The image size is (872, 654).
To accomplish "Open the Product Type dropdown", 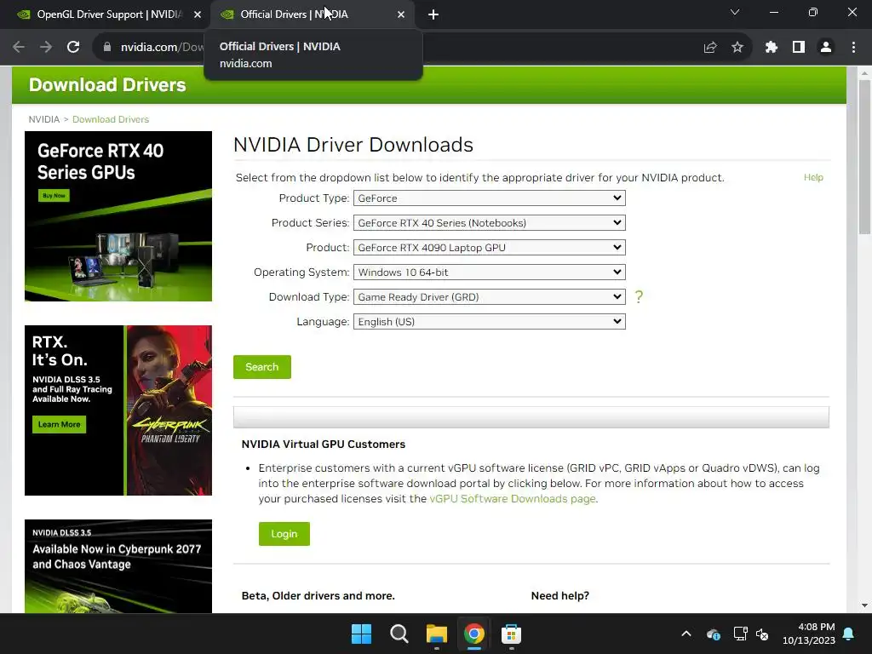I will pyautogui.click(x=490, y=198).
